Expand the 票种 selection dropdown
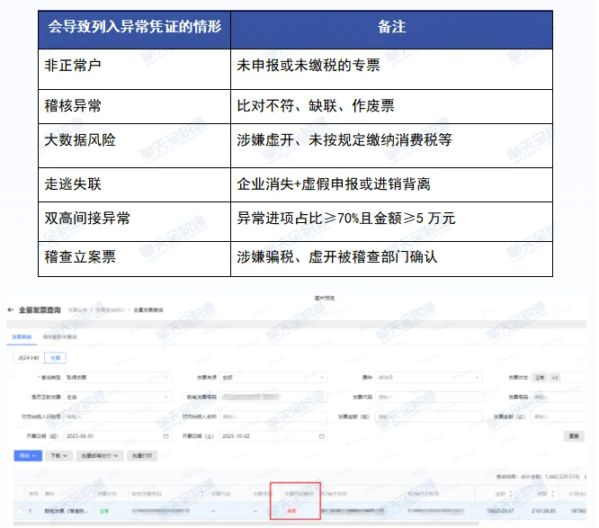The height and width of the screenshot is (528, 599). pyautogui.click(x=430, y=378)
